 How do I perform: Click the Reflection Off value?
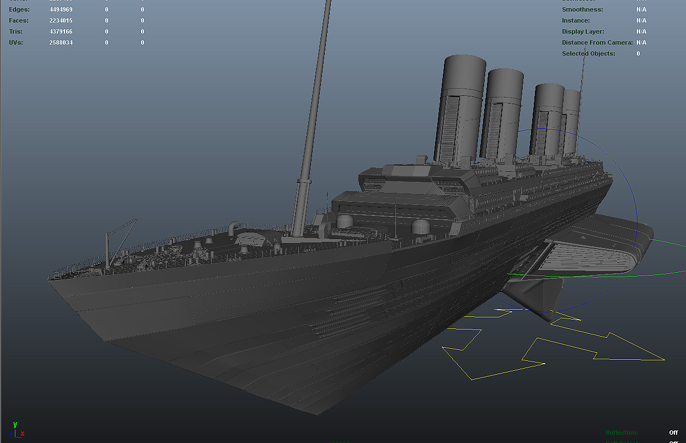pos(673,433)
